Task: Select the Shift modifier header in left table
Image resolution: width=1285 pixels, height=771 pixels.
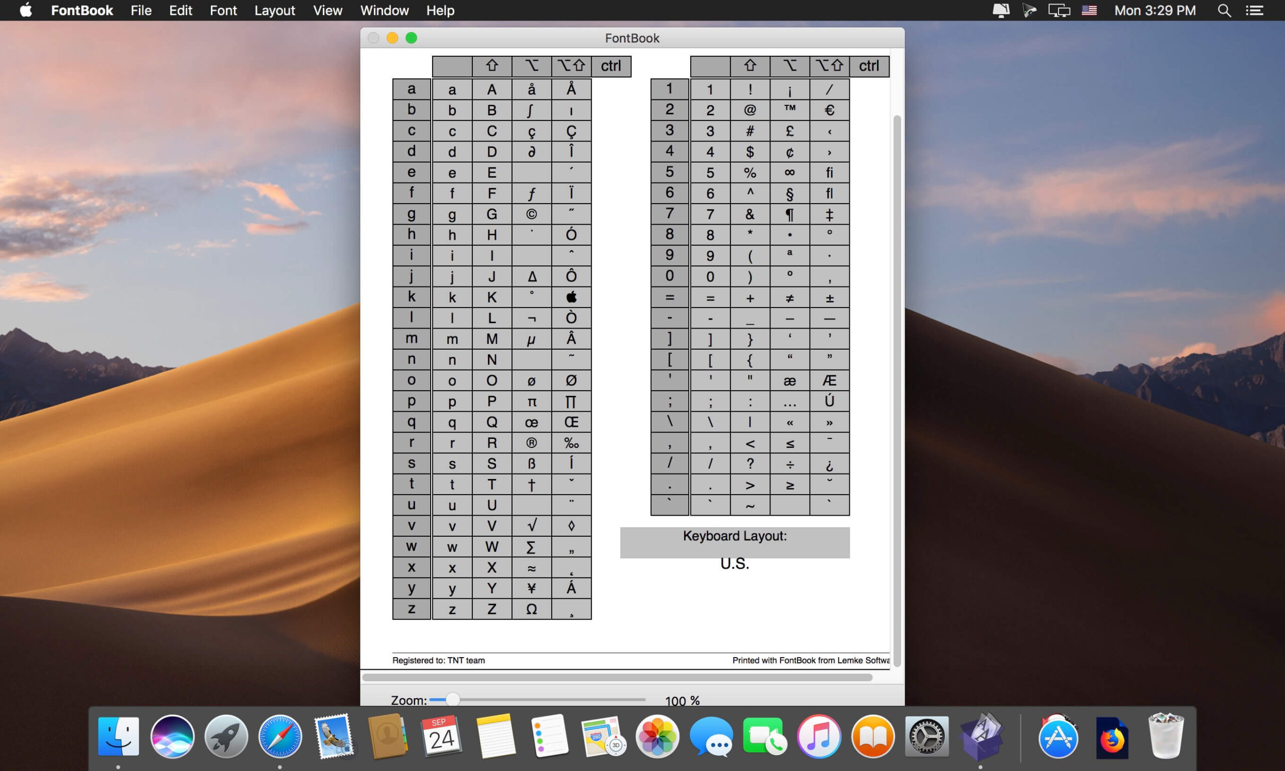Action: pos(492,66)
